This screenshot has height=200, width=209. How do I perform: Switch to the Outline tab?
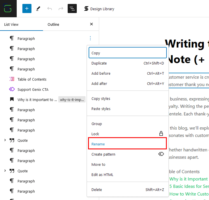click(x=53, y=25)
